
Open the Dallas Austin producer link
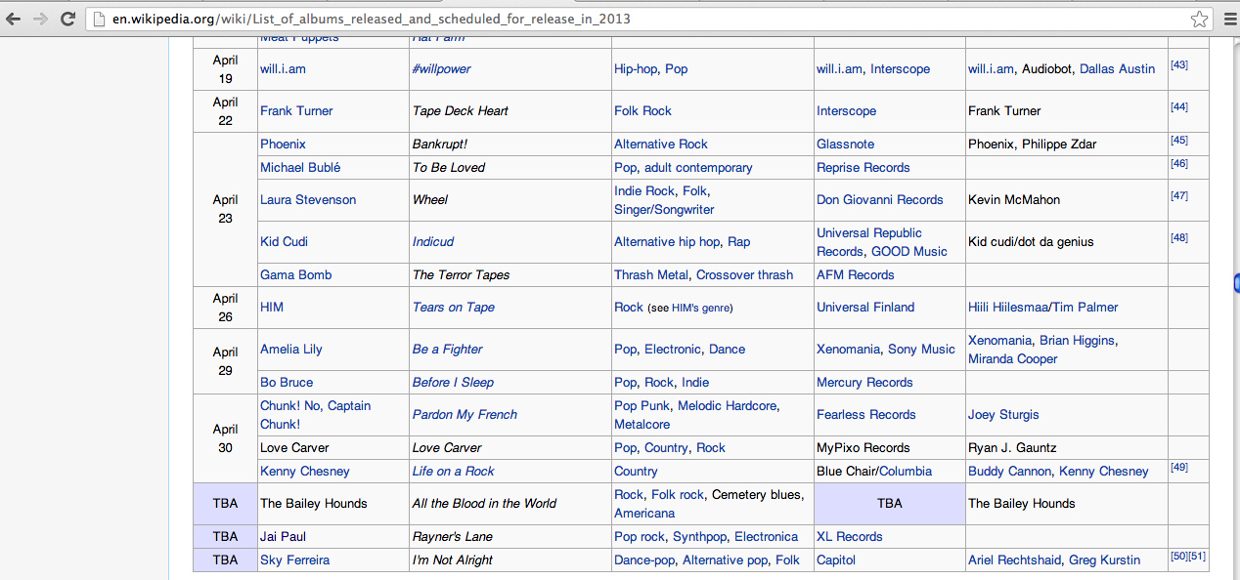click(x=1117, y=69)
